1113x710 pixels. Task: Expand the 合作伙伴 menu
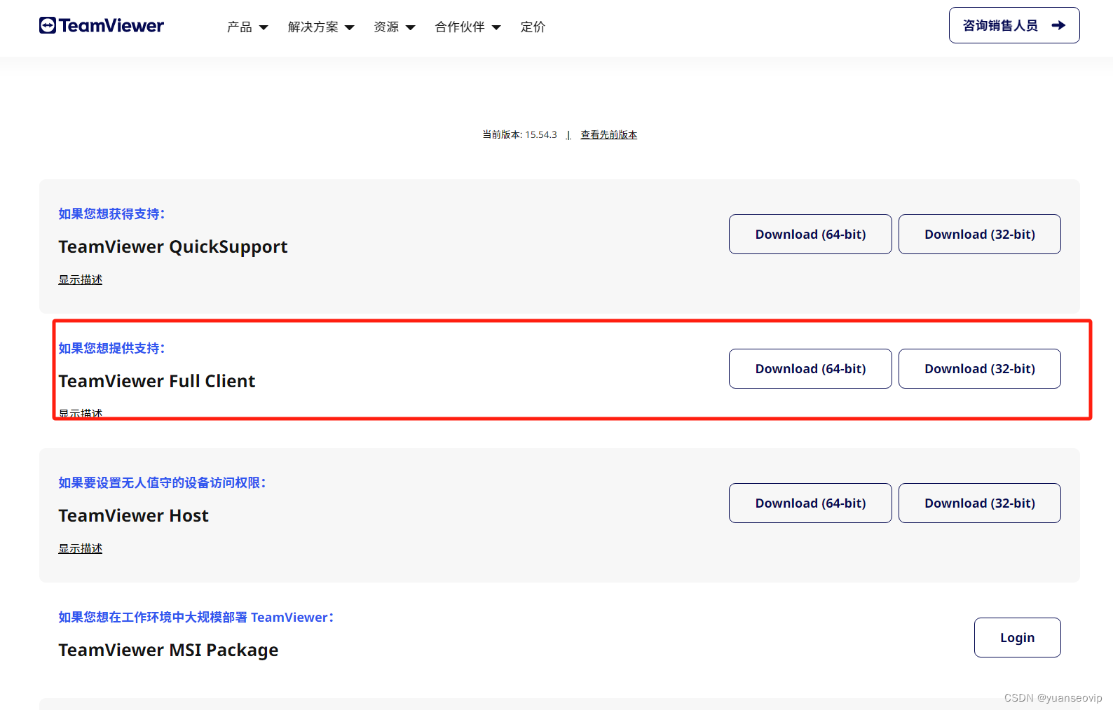[467, 27]
